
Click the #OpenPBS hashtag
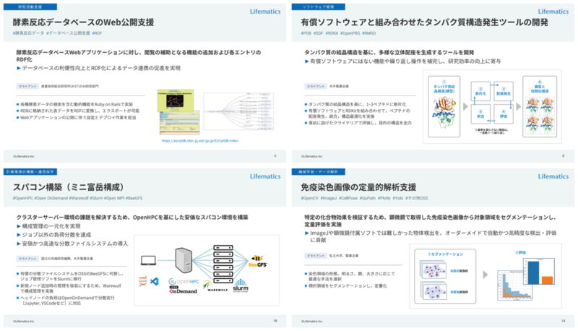pyautogui.click(x=350, y=33)
